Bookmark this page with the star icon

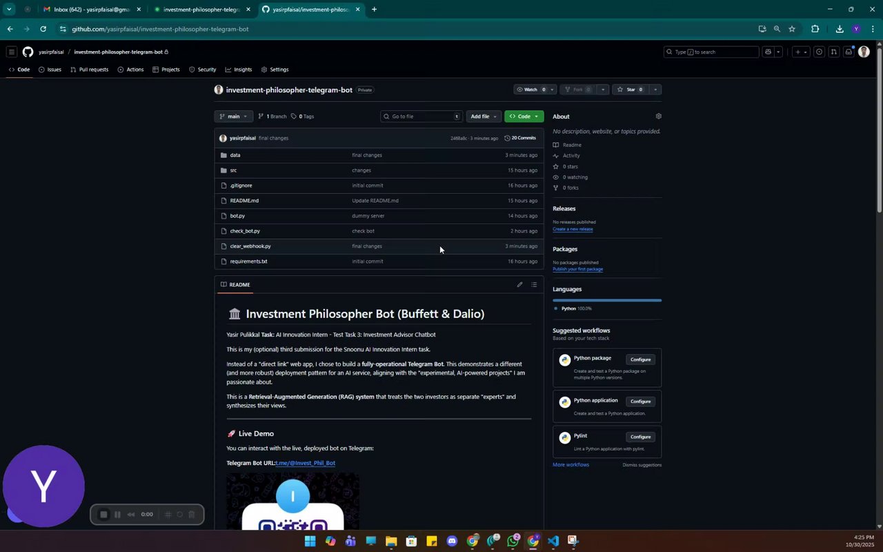pos(792,29)
